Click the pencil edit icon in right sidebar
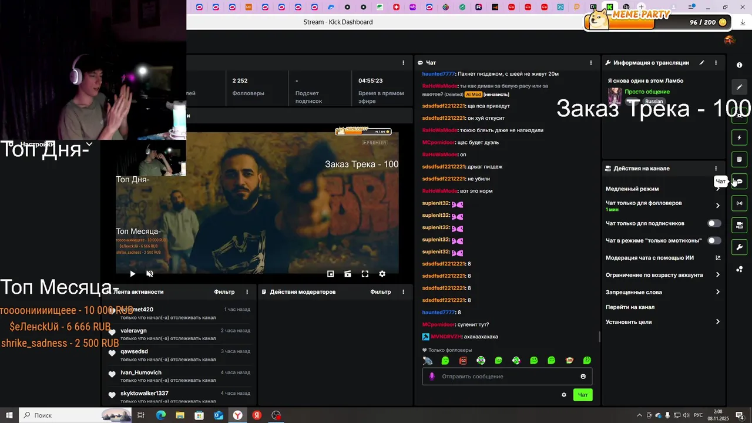Image resolution: width=752 pixels, height=423 pixels. pyautogui.click(x=740, y=87)
